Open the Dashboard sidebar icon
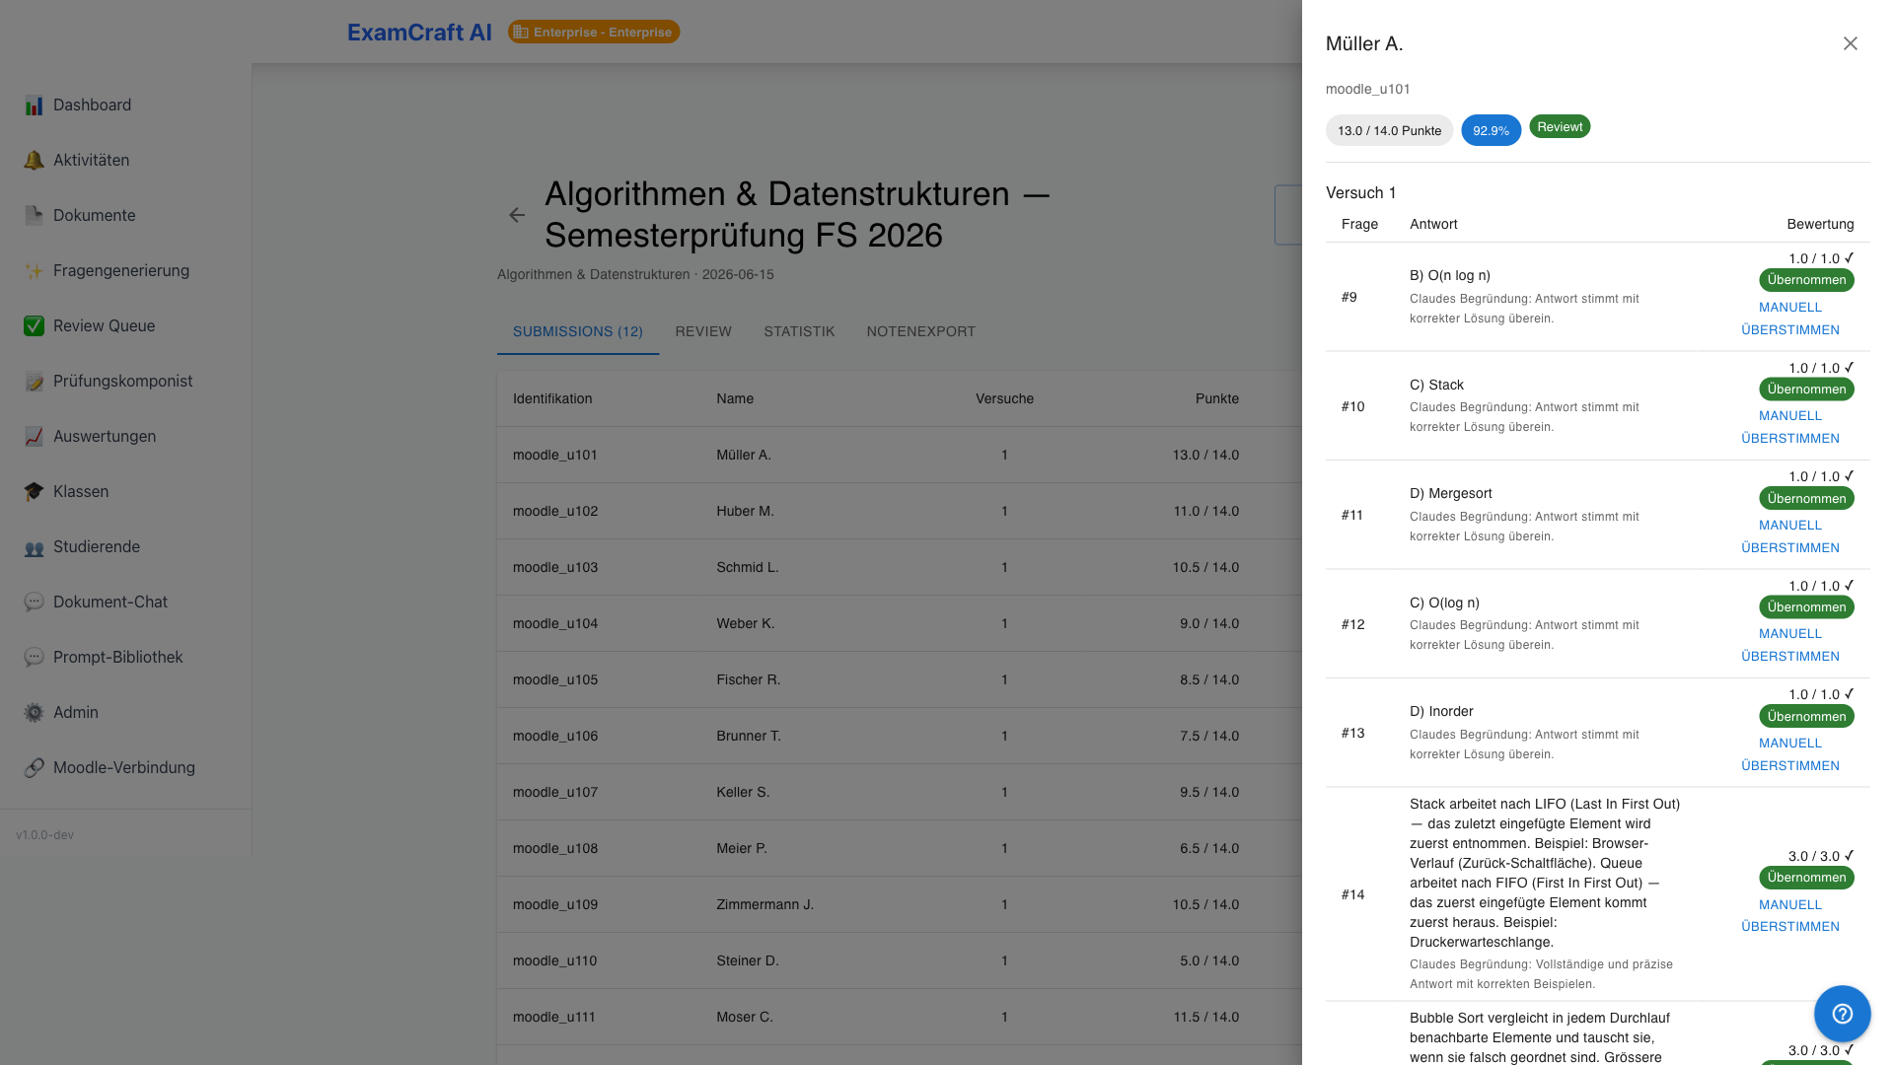The height and width of the screenshot is (1065, 1894). pos(34,106)
